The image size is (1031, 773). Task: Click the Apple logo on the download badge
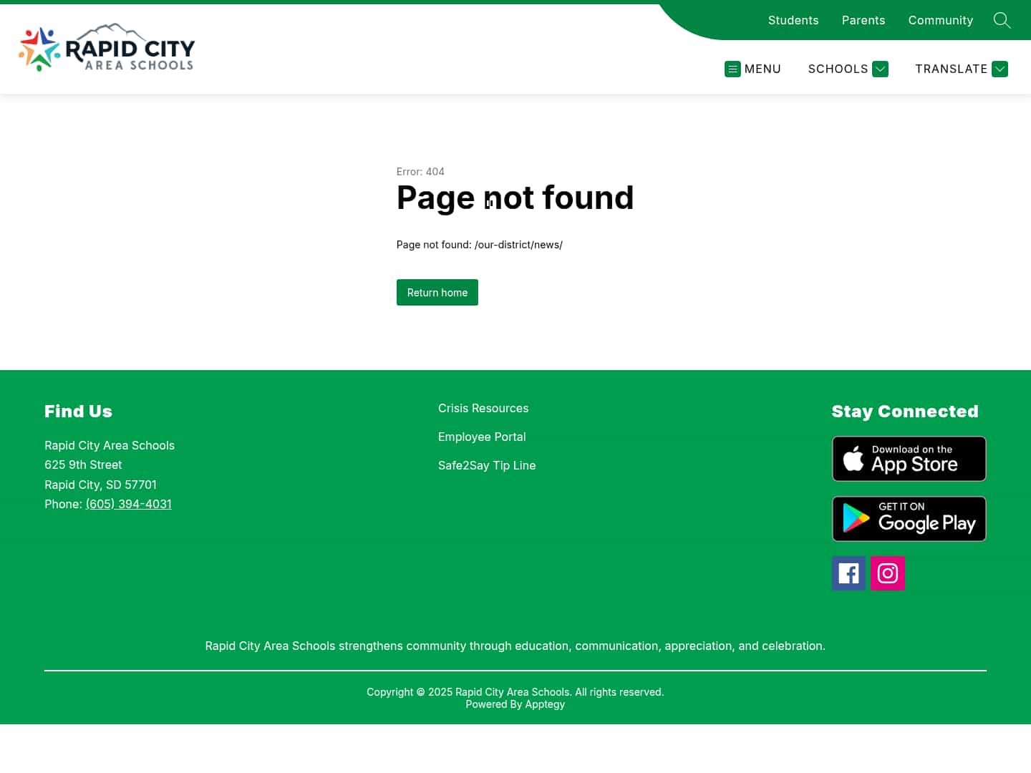tap(854, 458)
